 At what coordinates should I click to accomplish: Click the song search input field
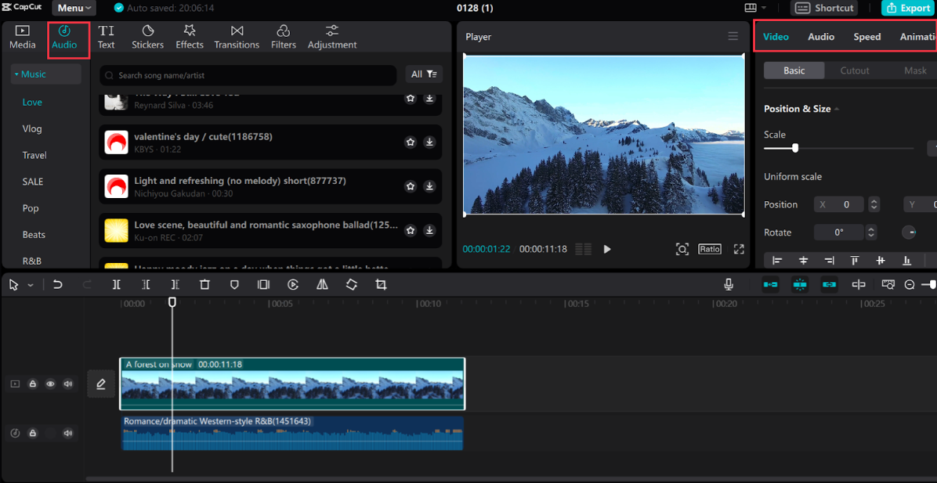(251, 75)
